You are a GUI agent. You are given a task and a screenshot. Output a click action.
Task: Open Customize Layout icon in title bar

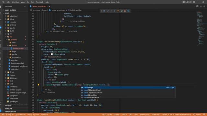click(194, 2)
